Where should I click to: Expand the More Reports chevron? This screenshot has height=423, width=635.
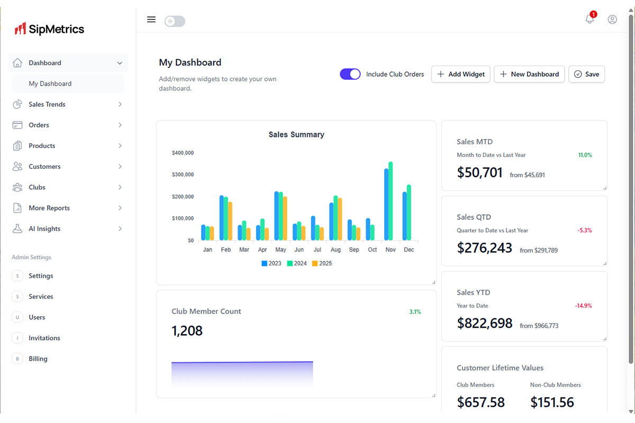point(120,208)
